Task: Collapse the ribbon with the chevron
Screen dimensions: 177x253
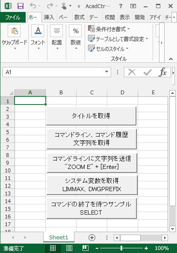Action: point(171,59)
